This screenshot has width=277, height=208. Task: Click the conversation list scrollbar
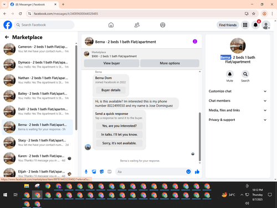pos(76,88)
